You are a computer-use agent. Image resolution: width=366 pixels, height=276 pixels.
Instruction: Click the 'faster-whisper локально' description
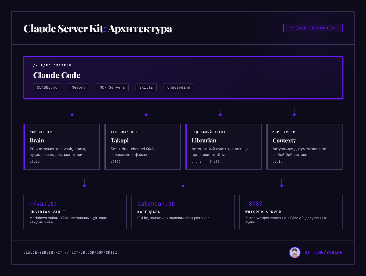coord(286,220)
